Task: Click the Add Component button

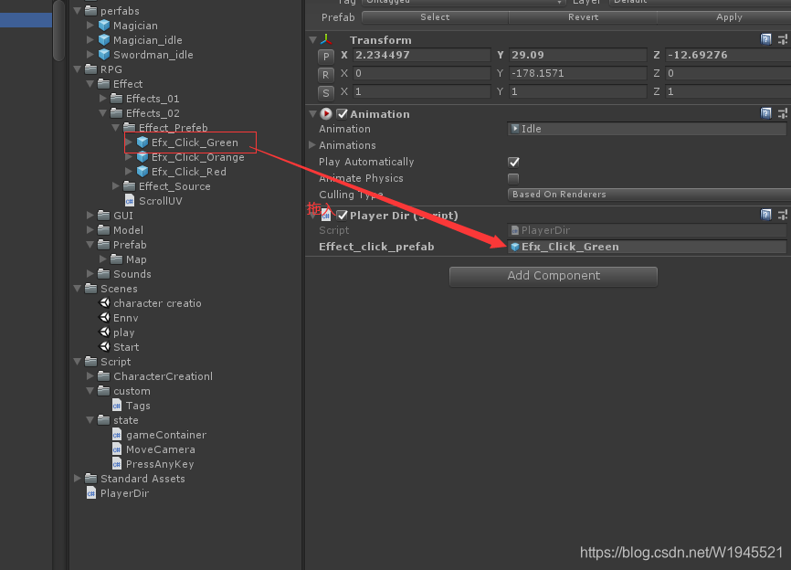Action: (x=554, y=277)
